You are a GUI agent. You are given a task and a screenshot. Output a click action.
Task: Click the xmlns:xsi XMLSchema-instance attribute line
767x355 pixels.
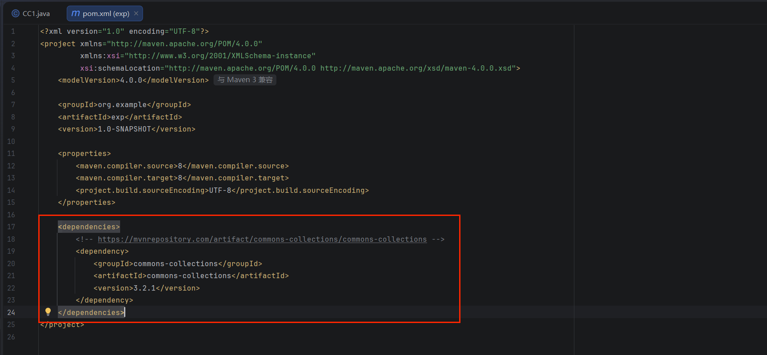click(198, 56)
